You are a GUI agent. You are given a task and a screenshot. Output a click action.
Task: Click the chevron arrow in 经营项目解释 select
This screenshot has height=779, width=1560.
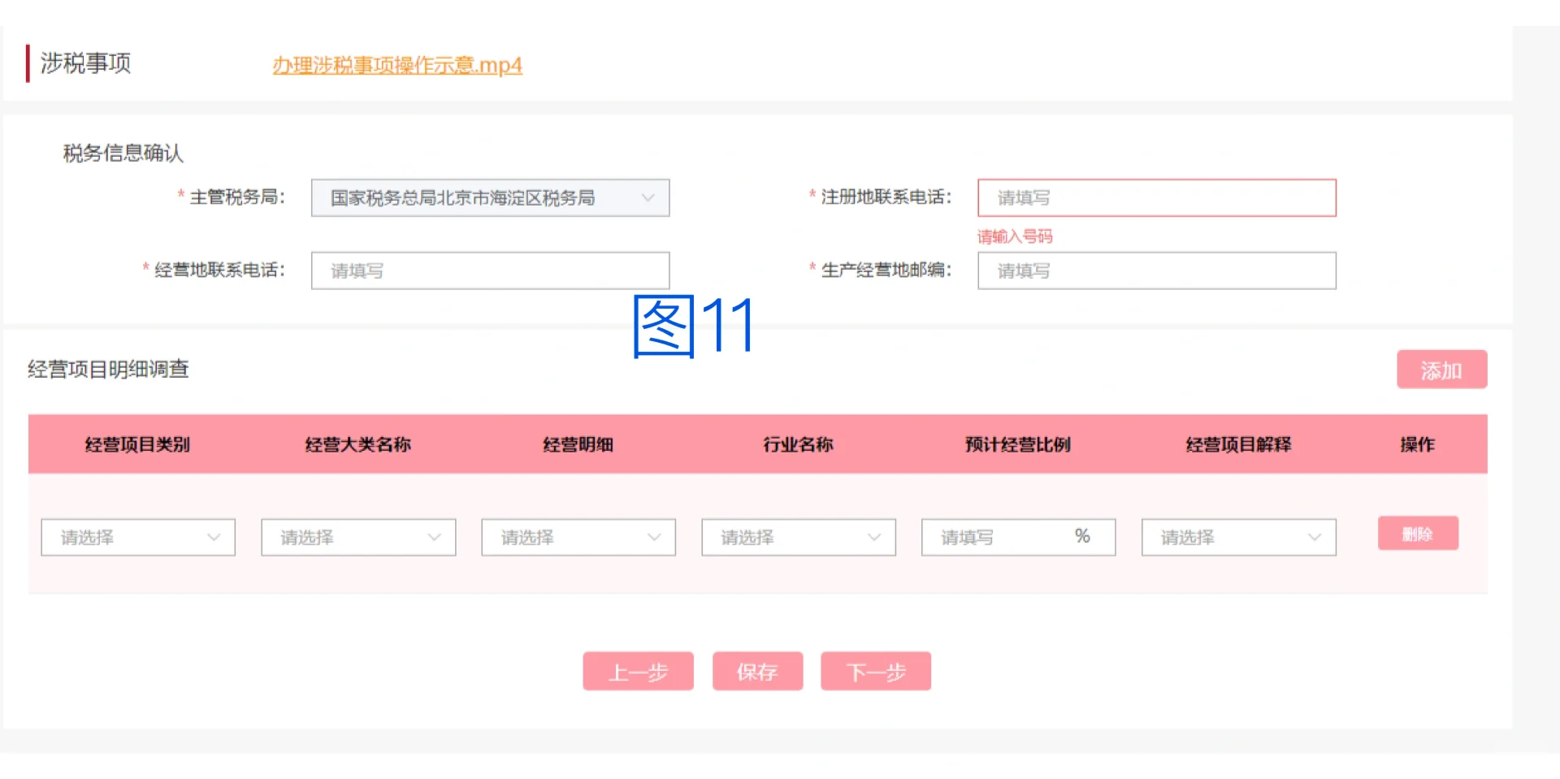click(1314, 537)
